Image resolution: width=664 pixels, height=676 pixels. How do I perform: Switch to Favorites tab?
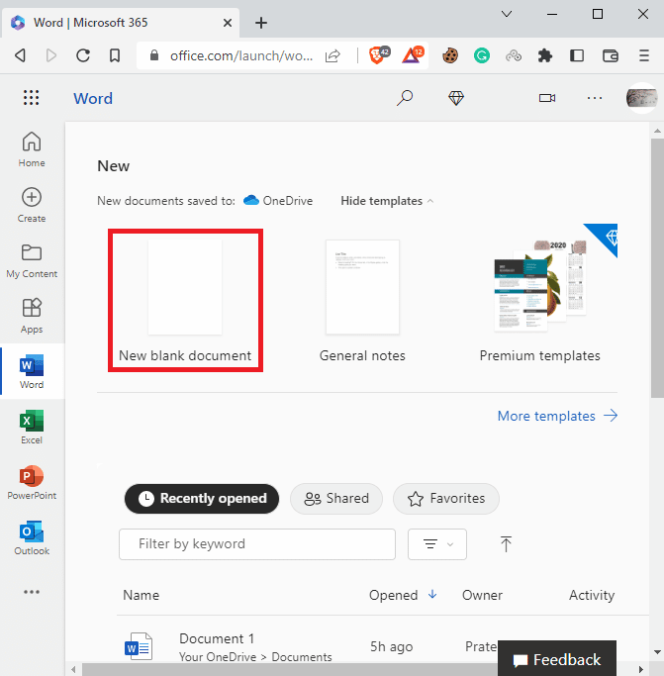pos(446,499)
